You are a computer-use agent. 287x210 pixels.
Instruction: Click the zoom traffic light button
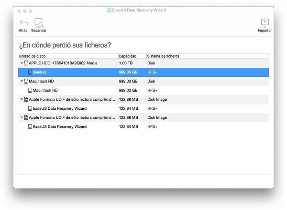pos(31,11)
